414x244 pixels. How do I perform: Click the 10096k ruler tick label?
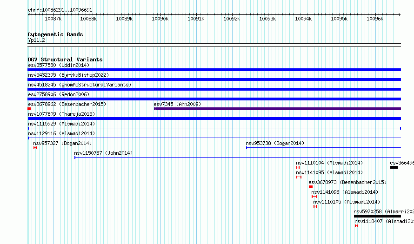coord(375,19)
